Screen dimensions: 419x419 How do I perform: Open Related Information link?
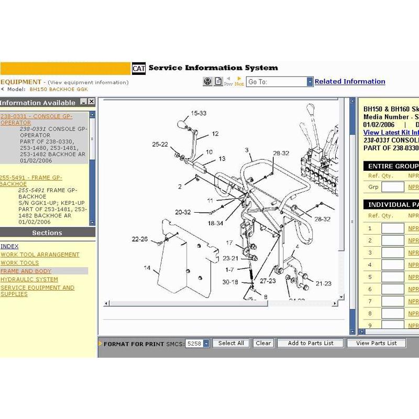click(350, 82)
